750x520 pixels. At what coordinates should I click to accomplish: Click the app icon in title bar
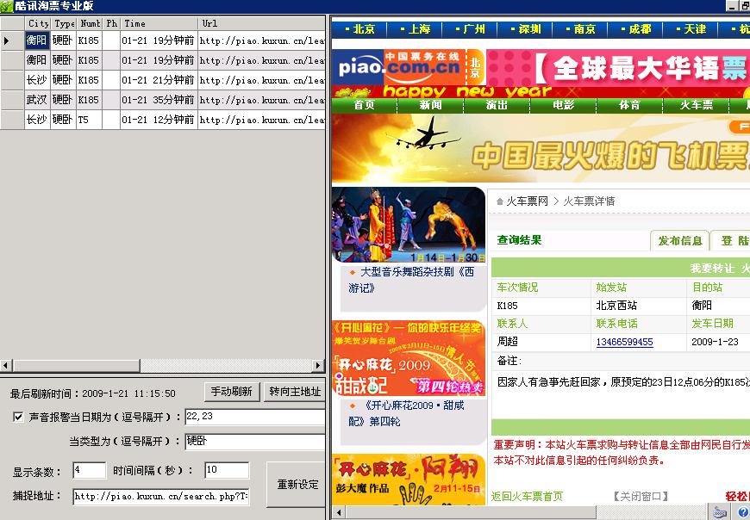pyautogui.click(x=6, y=6)
